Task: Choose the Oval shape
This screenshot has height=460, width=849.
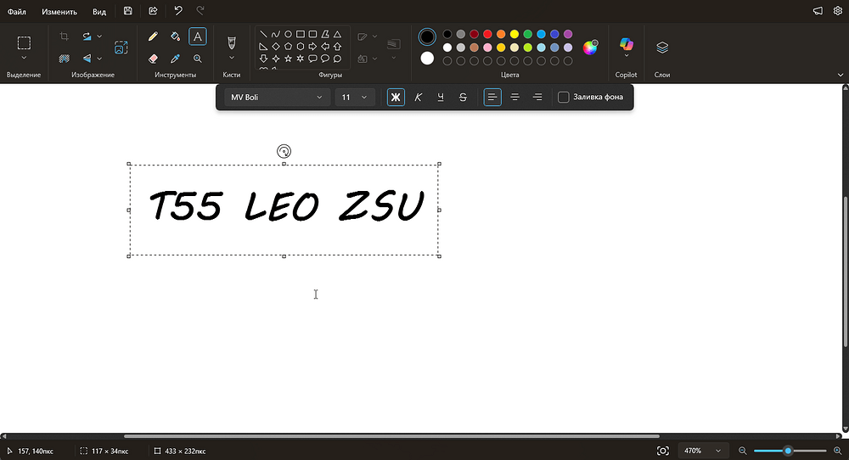Action: (x=288, y=34)
